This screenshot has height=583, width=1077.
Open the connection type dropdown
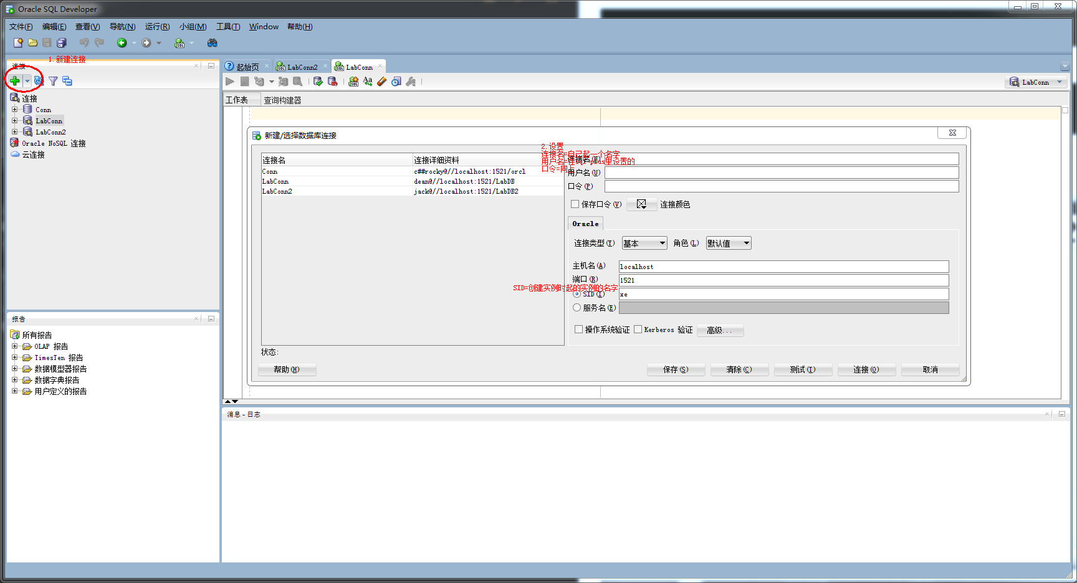click(x=644, y=244)
